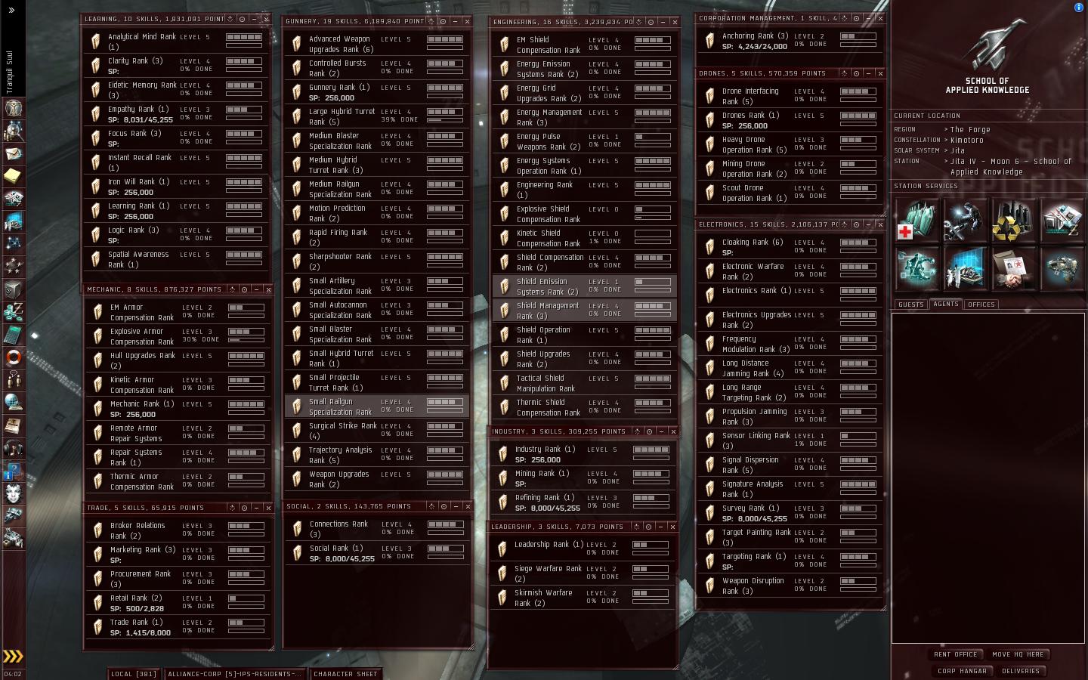Open People and Places magnifier icon

coord(13,131)
